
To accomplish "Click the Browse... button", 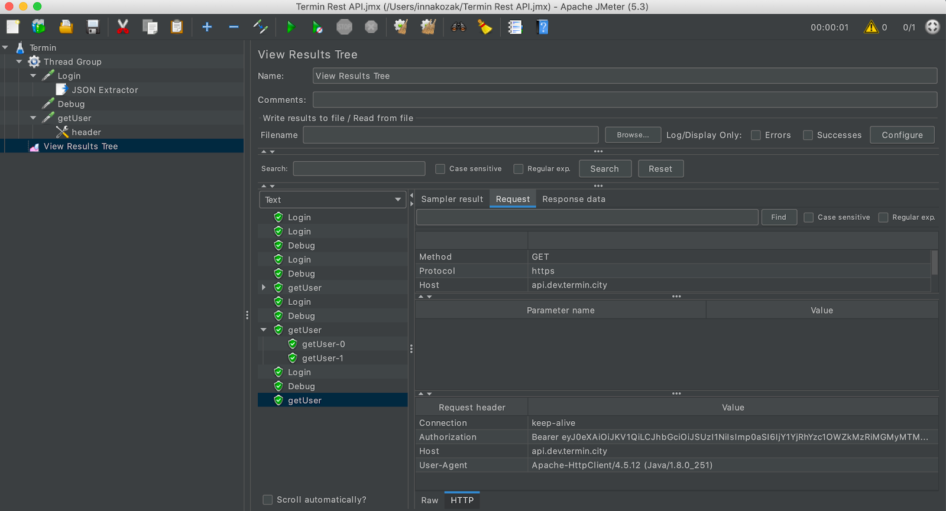I will click(x=633, y=135).
